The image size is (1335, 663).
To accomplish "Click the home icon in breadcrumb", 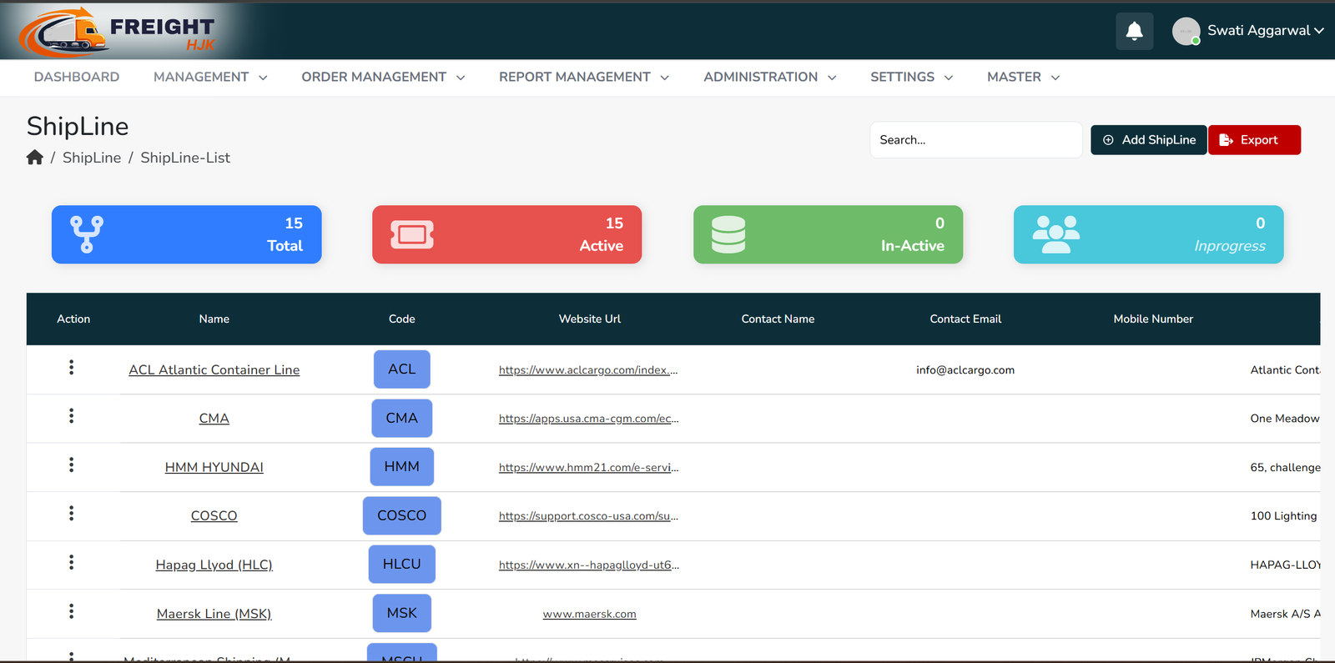I will [x=35, y=158].
